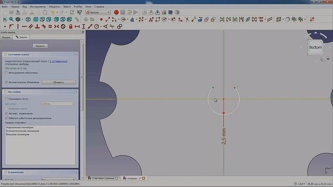Open the Инструменты menu

38,7
